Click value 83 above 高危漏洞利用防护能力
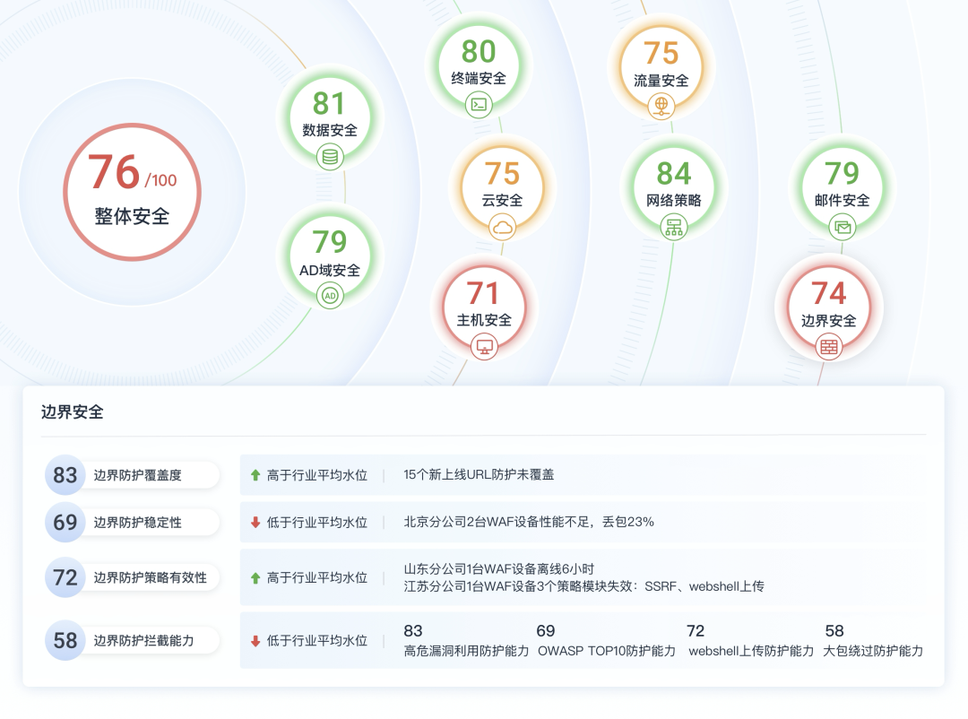This screenshot has height=719, width=968. tap(413, 631)
